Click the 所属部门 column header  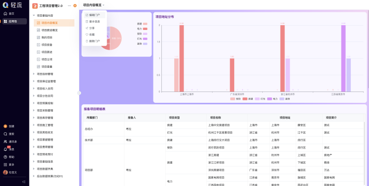tap(103, 118)
